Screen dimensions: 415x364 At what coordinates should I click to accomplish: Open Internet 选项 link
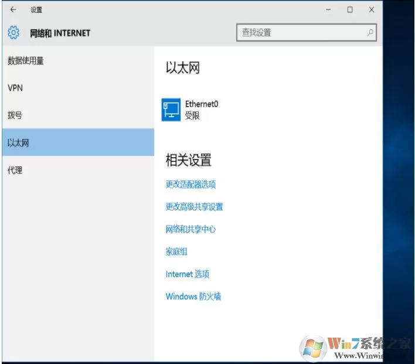click(188, 274)
